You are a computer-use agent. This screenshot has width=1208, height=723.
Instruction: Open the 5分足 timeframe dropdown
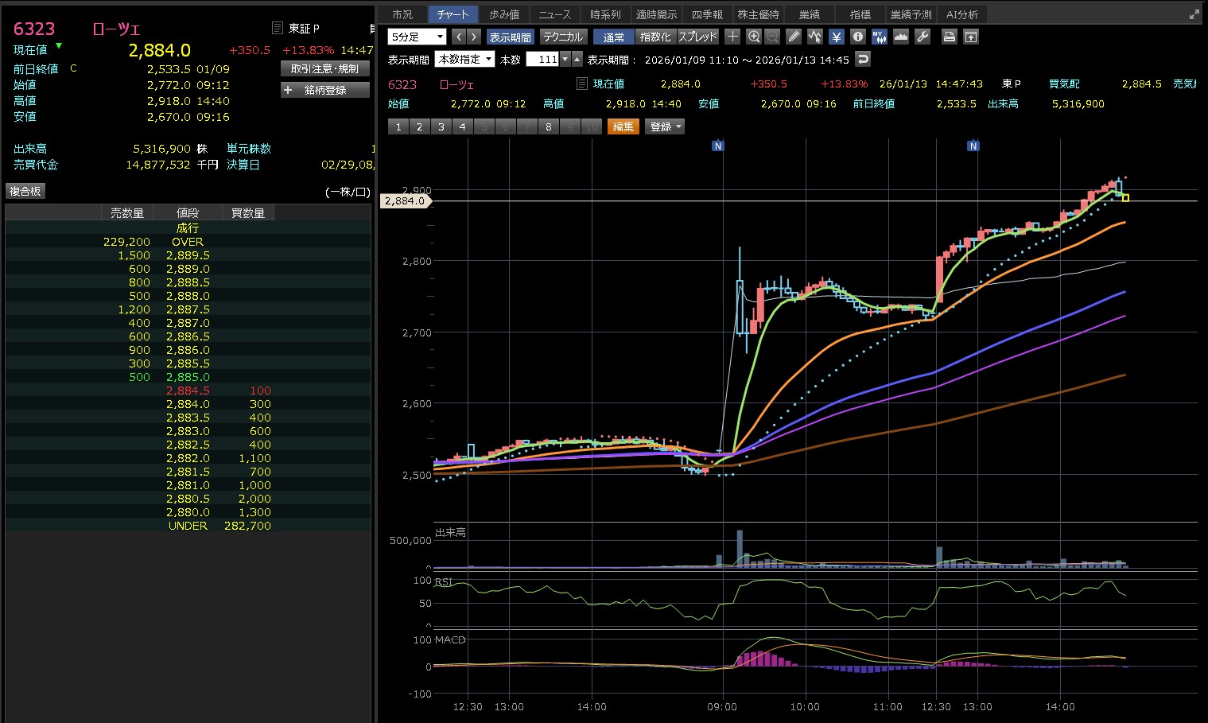[x=417, y=37]
